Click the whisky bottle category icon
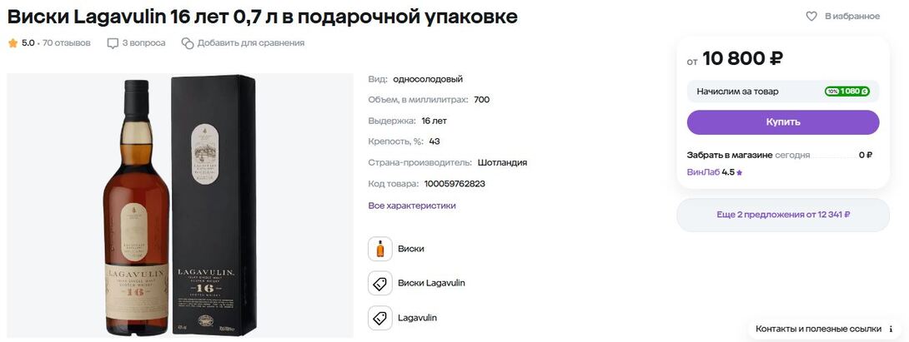This screenshot has width=909, height=342. pos(380,249)
